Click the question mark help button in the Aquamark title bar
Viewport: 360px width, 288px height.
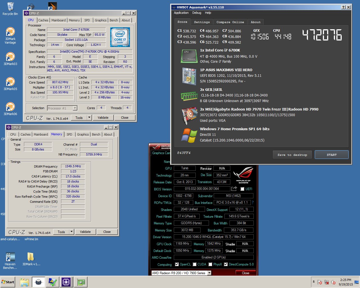click(343, 7)
